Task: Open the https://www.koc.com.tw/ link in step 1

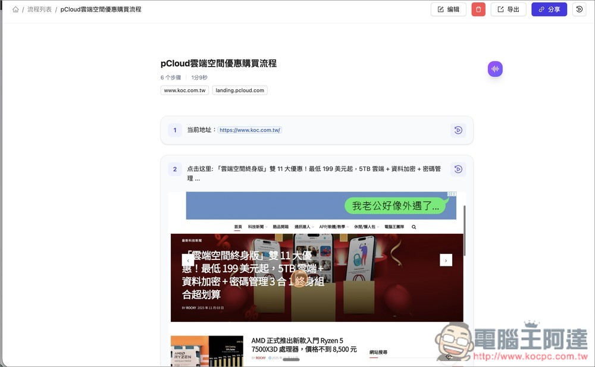Action: pyautogui.click(x=250, y=130)
